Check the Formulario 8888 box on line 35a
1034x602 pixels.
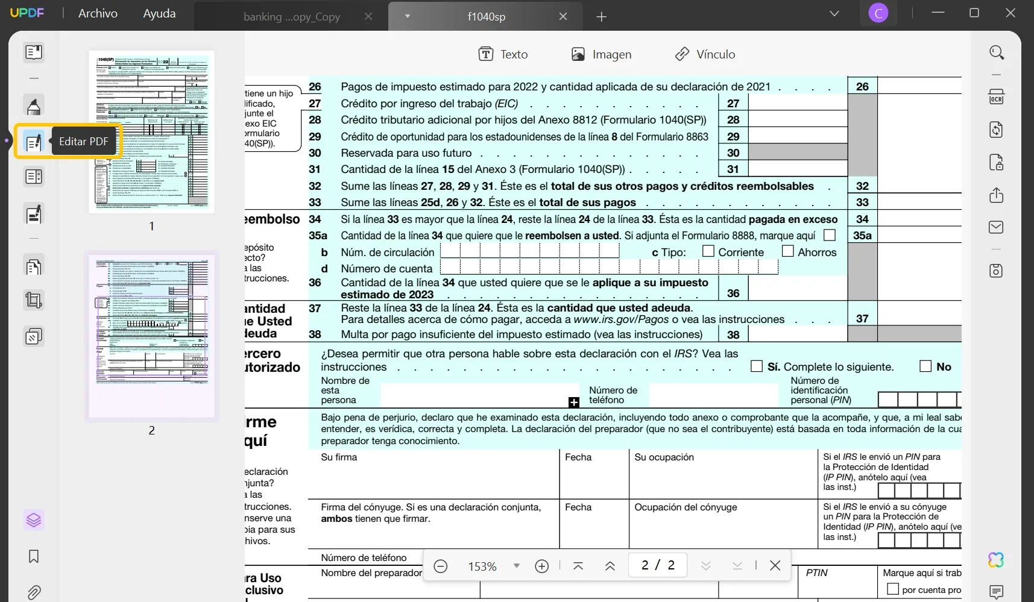[830, 235]
